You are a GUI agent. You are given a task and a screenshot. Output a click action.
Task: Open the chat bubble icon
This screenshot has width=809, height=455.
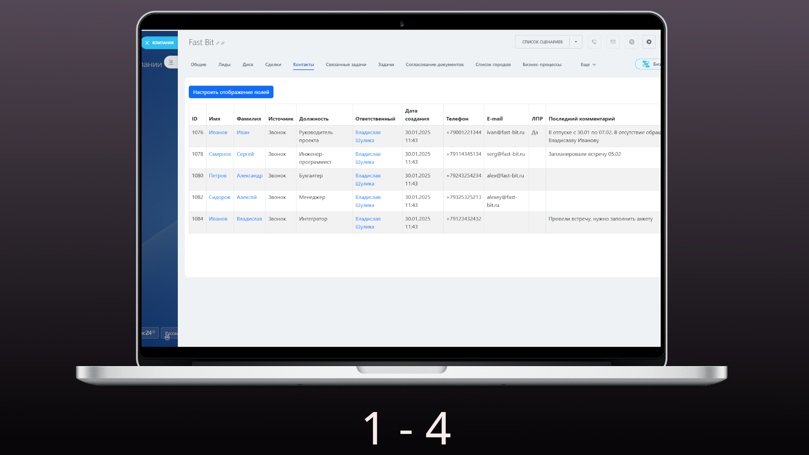632,42
